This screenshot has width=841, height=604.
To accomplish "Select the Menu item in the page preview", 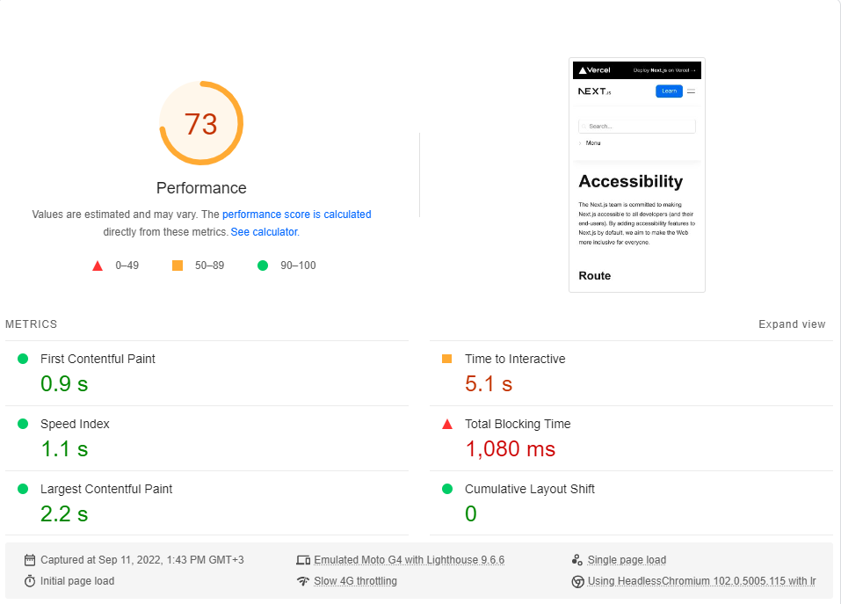I will (x=594, y=142).
